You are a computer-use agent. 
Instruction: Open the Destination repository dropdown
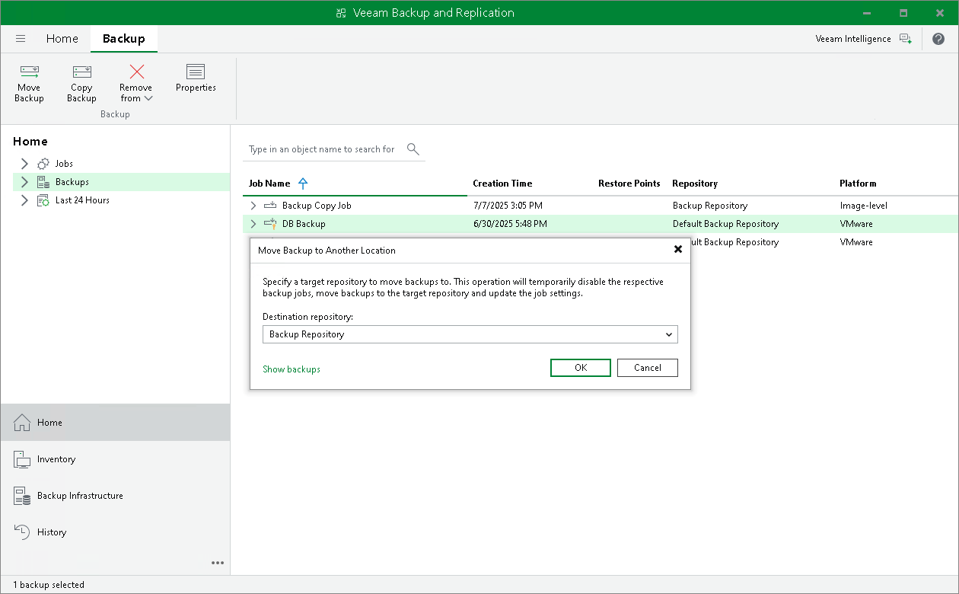tap(669, 334)
